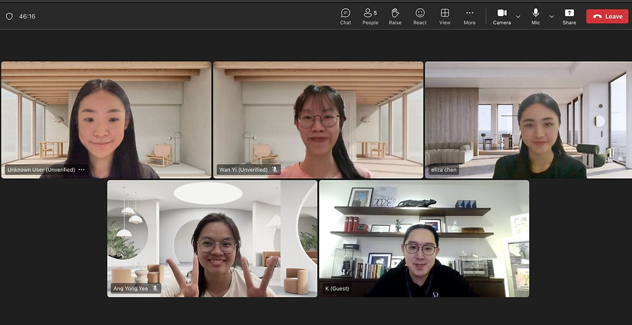Open options on Unknown User tile
Viewport: 632px width, 325px height.
[x=81, y=170]
